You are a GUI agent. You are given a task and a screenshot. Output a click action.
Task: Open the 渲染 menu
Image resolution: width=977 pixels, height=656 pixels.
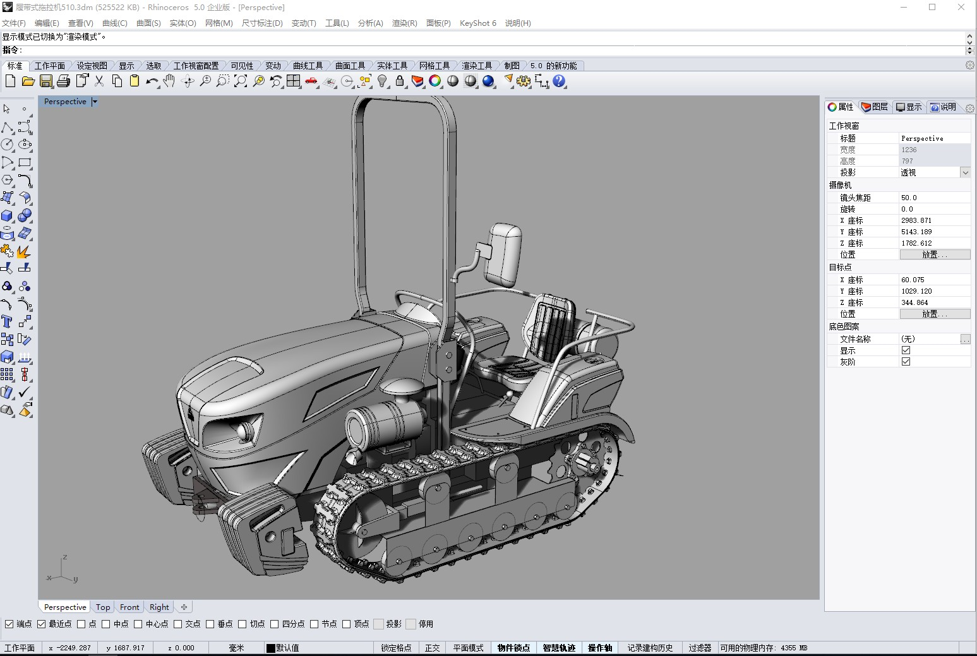pyautogui.click(x=404, y=23)
